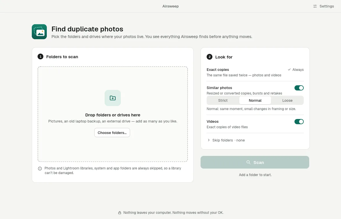Select the Strict similarity level
Screen dimensions: 341x219
click(x=223, y=100)
